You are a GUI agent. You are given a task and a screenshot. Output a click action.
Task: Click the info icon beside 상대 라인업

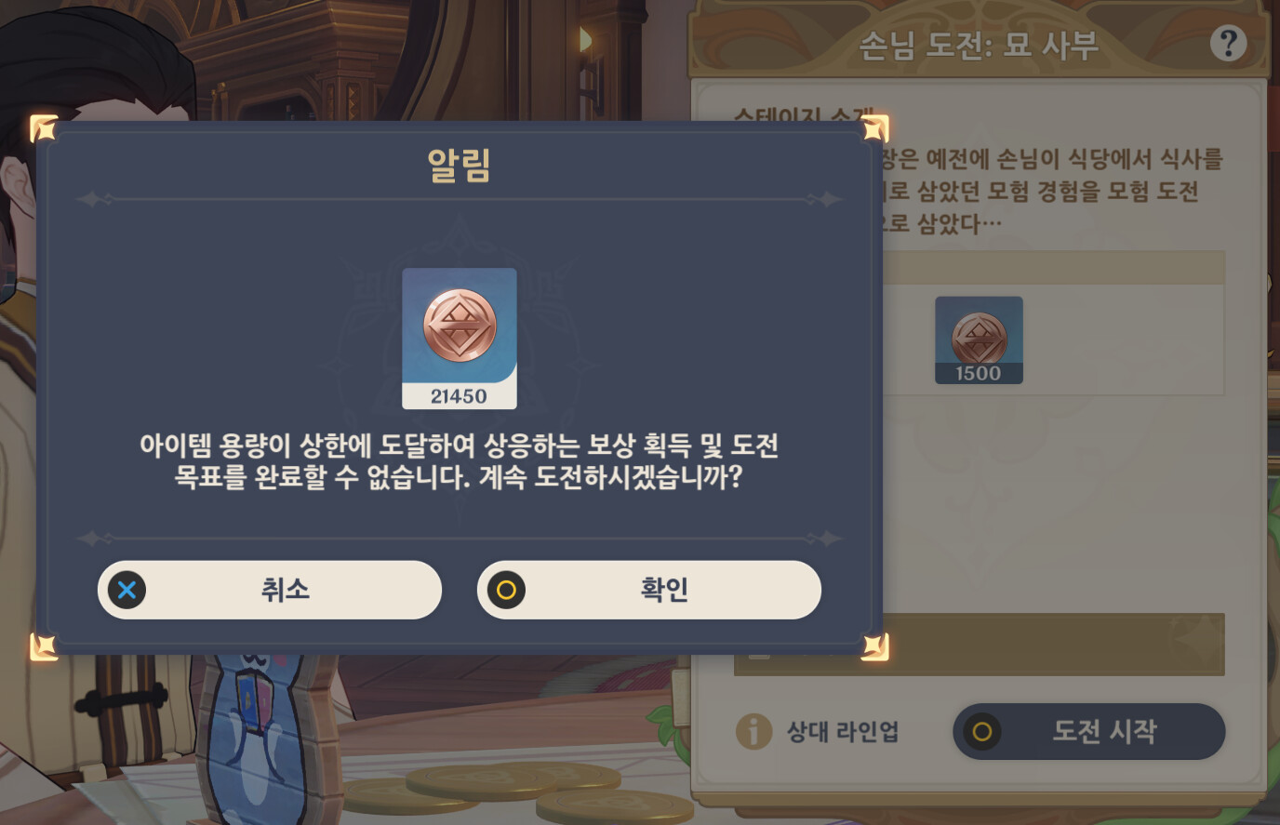pyautogui.click(x=753, y=731)
